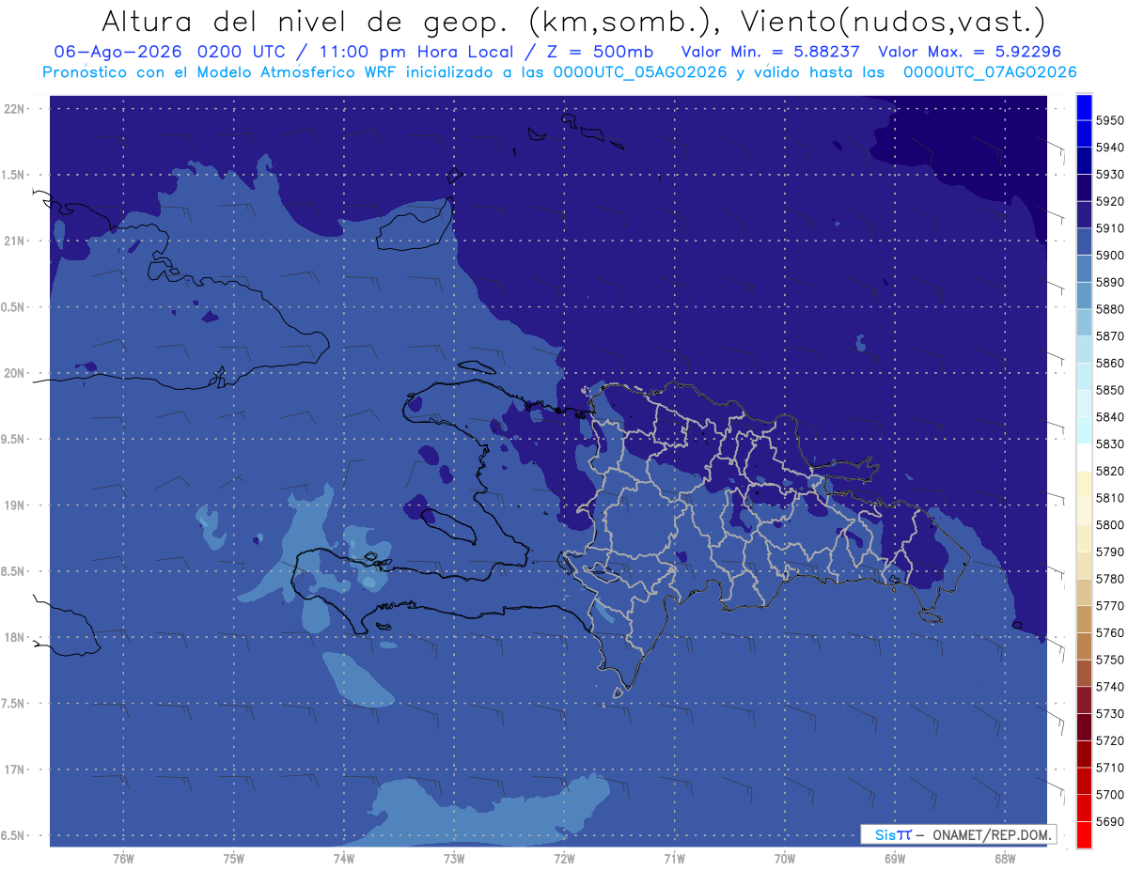Click the 5720 colorbar label
1128x871 pixels.
click(1110, 740)
